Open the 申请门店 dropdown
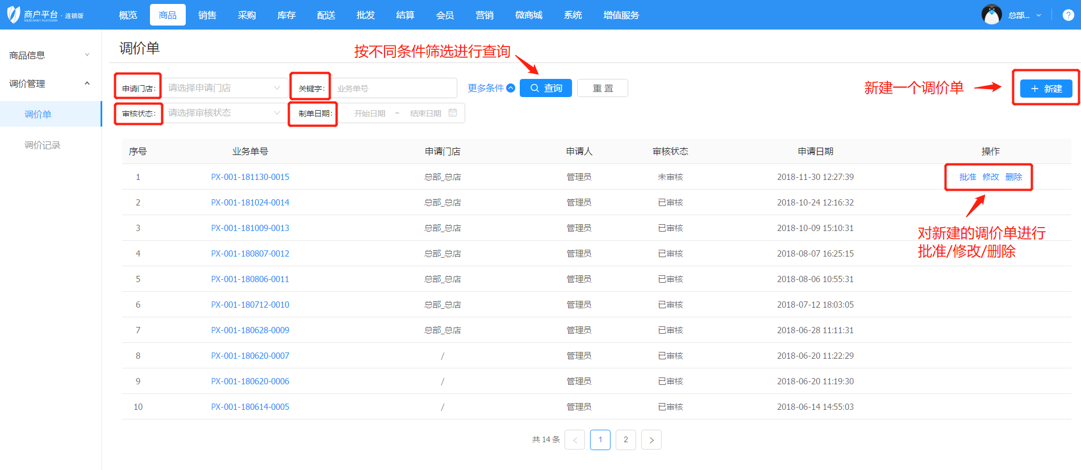 click(224, 88)
